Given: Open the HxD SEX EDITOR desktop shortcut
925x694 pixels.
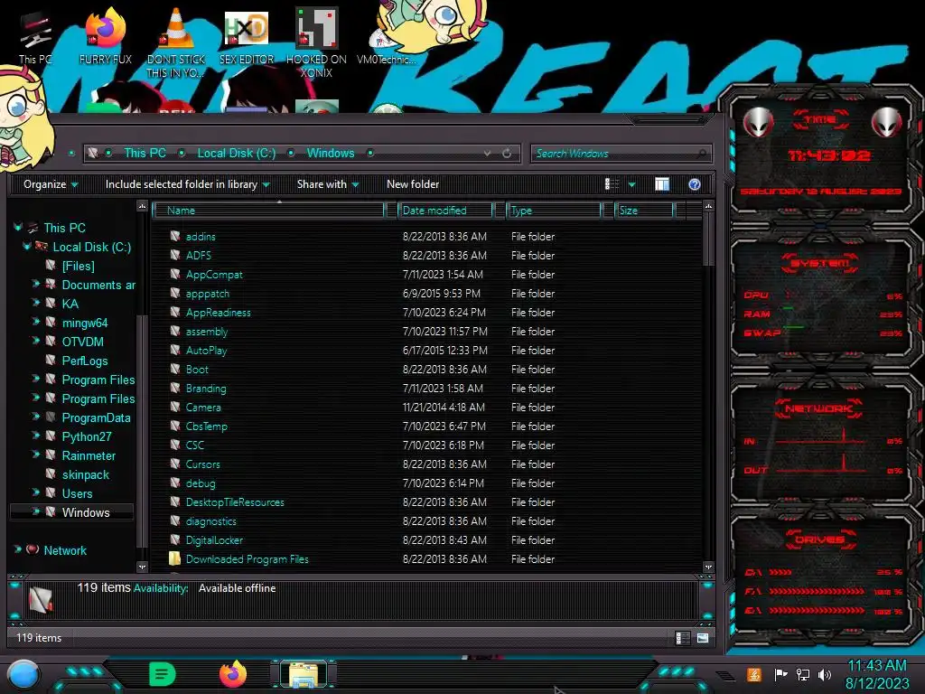Looking at the screenshot, I should pyautogui.click(x=247, y=36).
